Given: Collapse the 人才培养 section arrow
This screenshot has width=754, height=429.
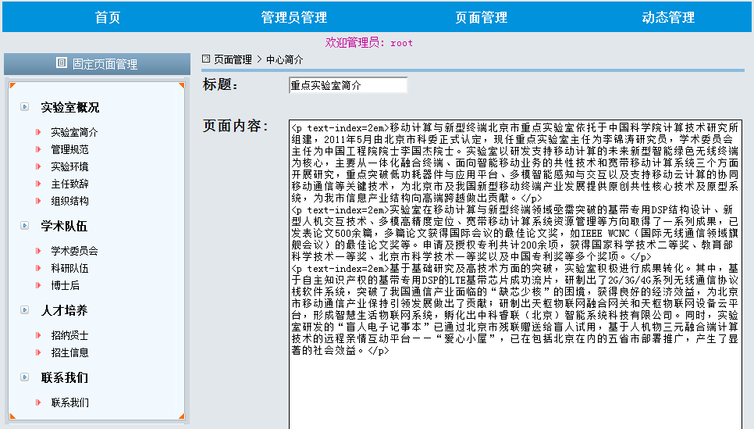Looking at the screenshot, I should [24, 309].
